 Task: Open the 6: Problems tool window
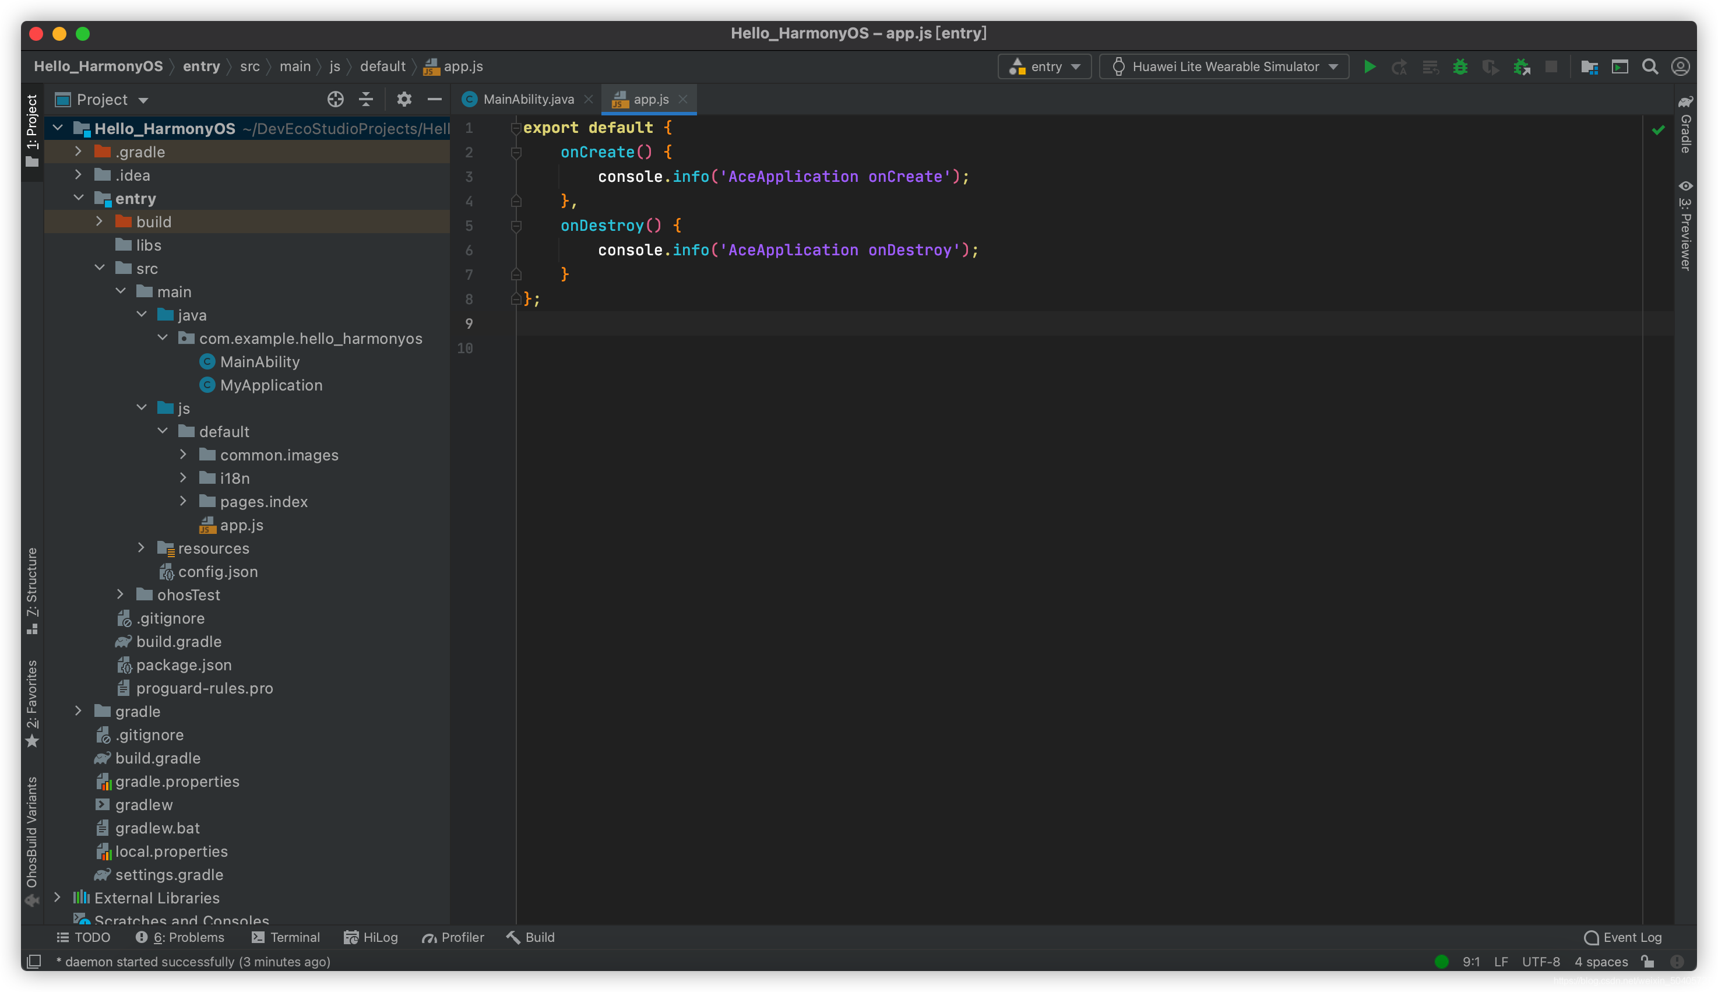point(180,937)
